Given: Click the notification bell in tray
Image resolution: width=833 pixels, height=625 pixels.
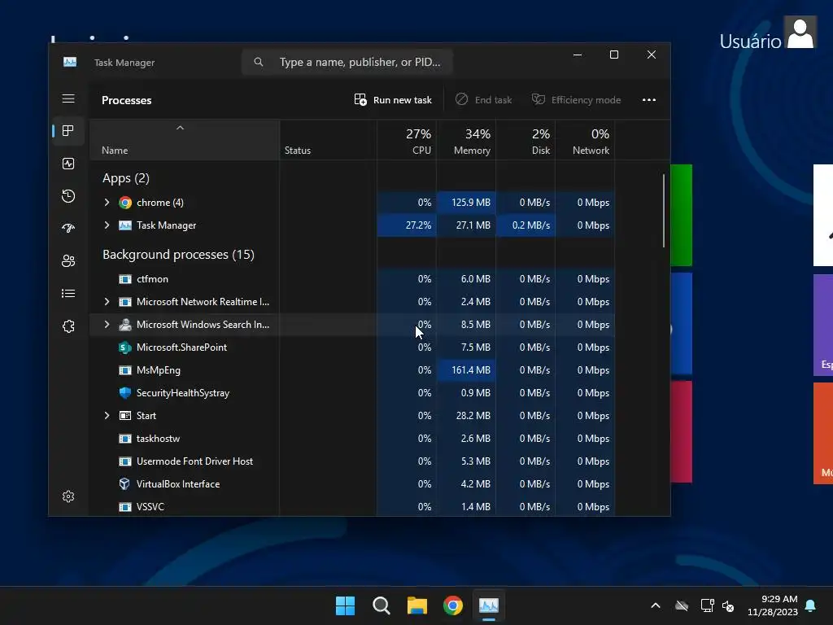Looking at the screenshot, I should tap(811, 605).
